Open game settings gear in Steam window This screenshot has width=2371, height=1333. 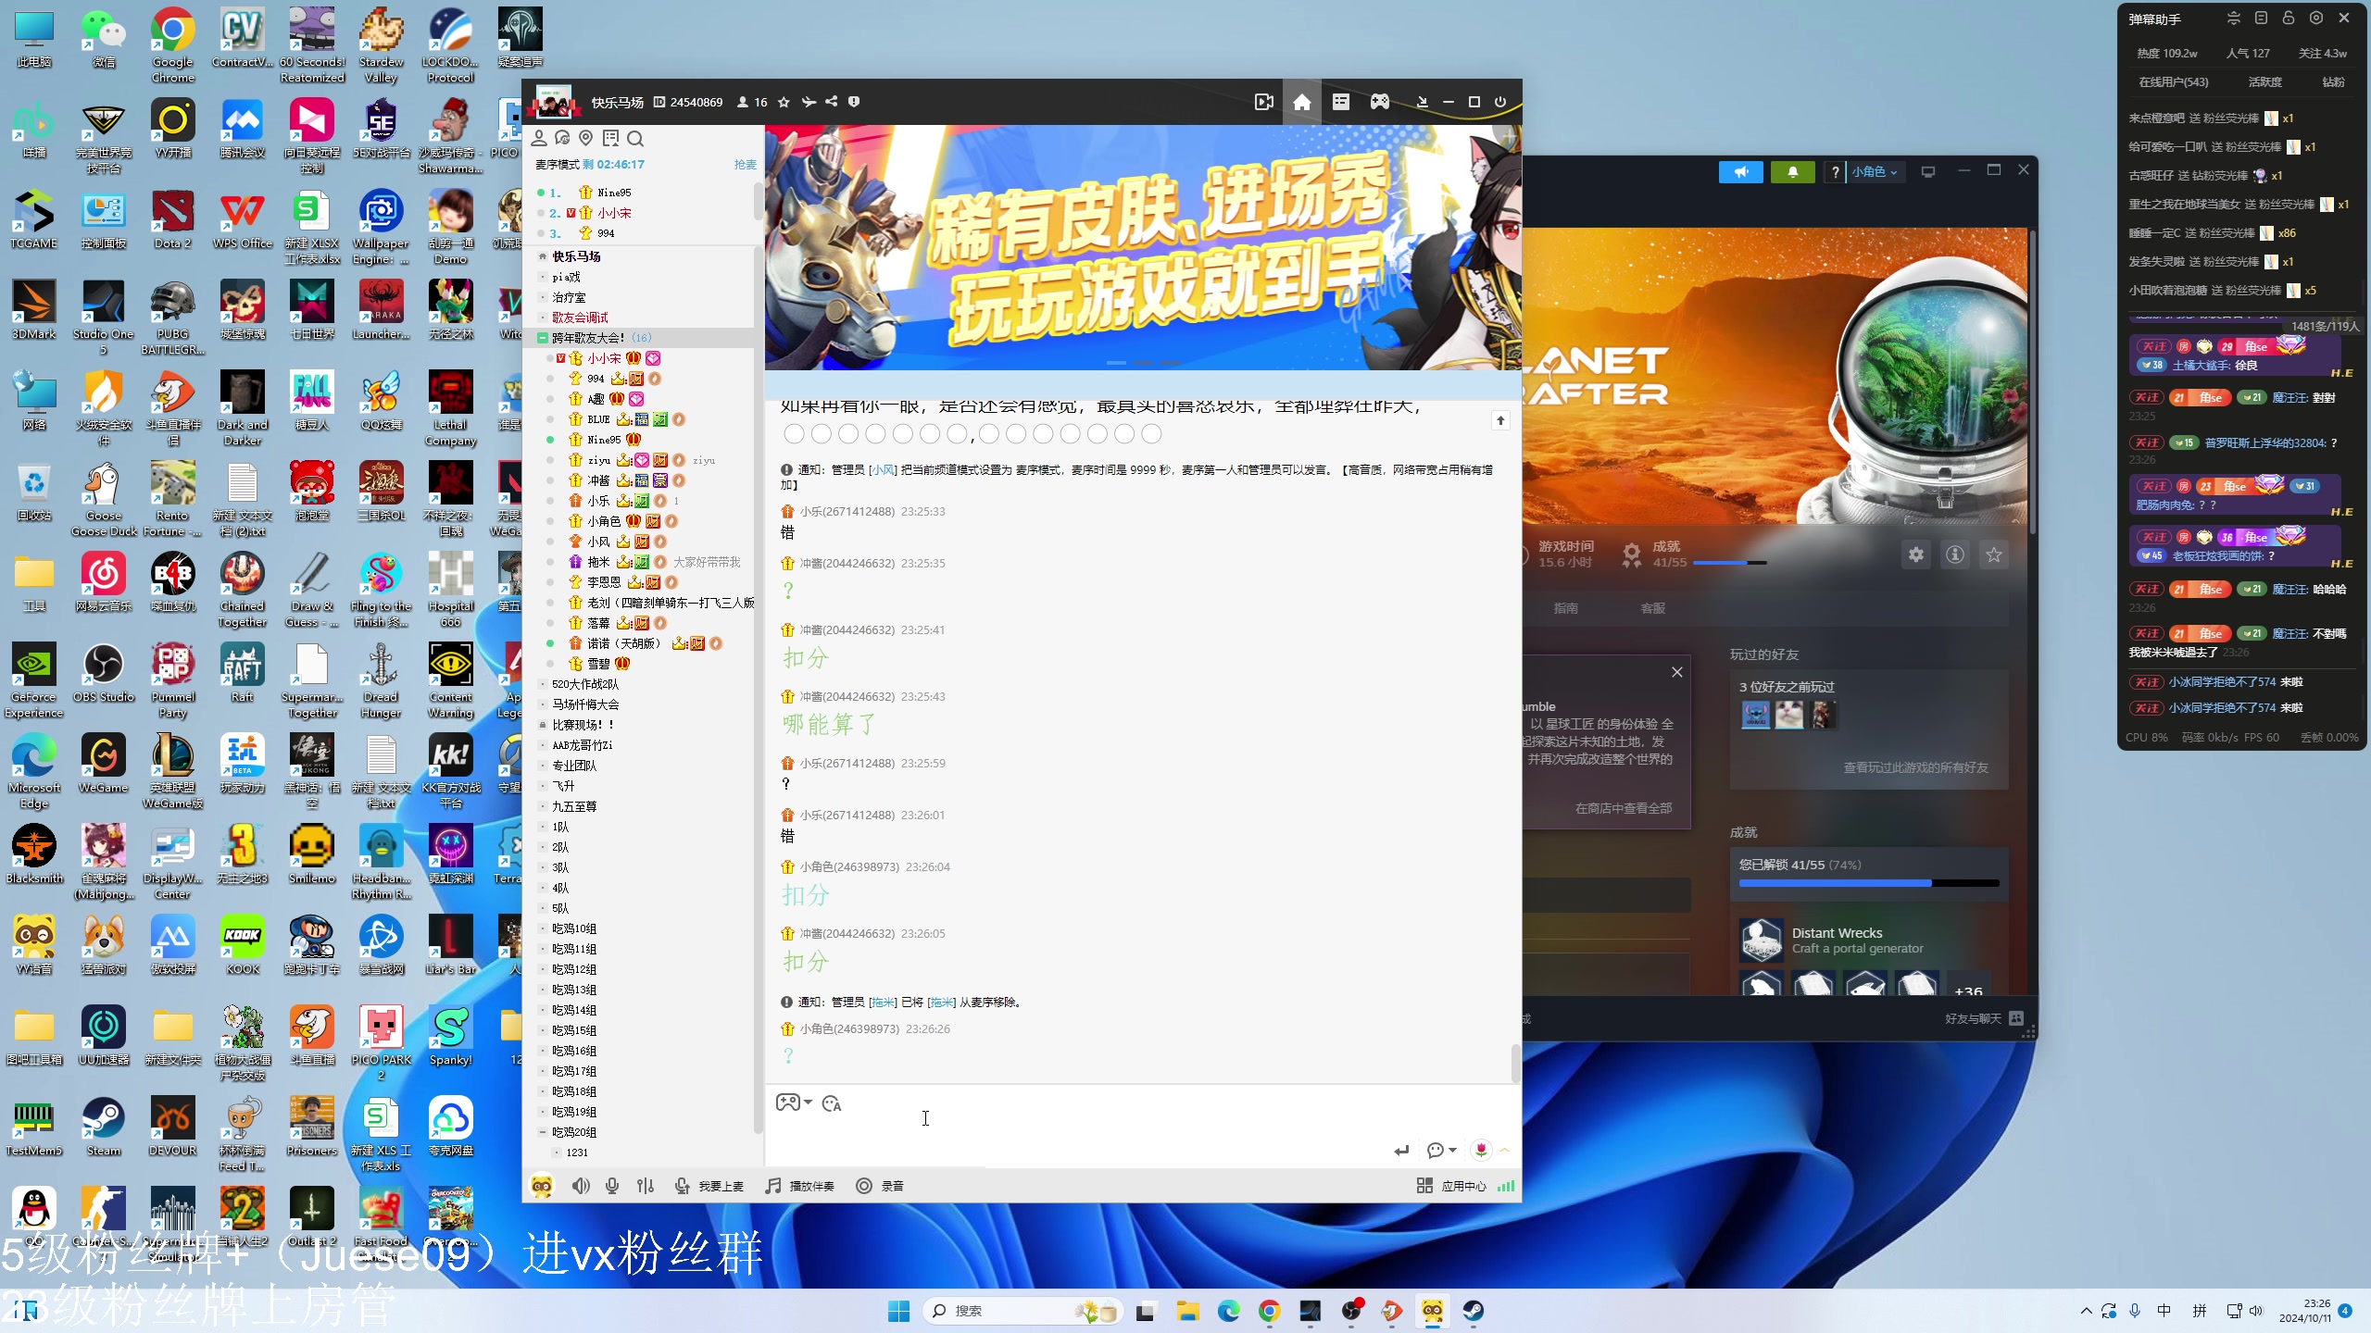pos(1915,554)
